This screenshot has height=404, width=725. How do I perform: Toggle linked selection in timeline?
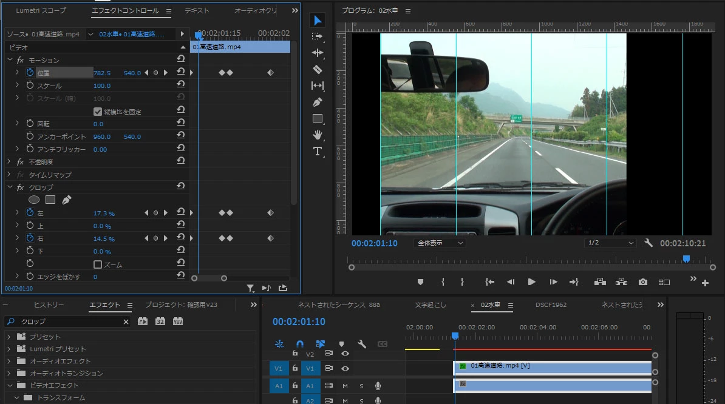pos(321,344)
